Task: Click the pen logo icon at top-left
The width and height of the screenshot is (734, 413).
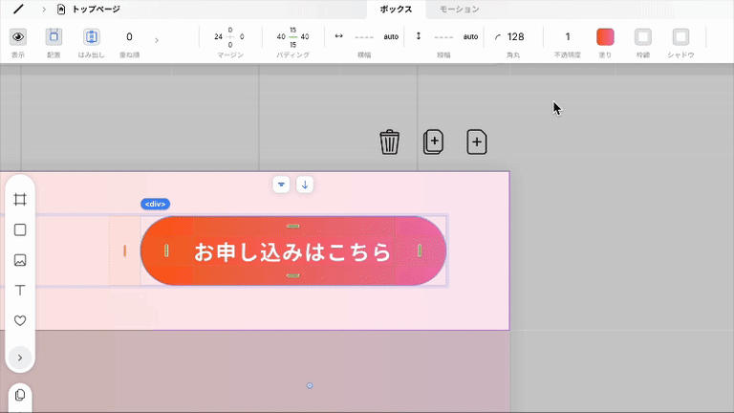Action: pos(18,9)
